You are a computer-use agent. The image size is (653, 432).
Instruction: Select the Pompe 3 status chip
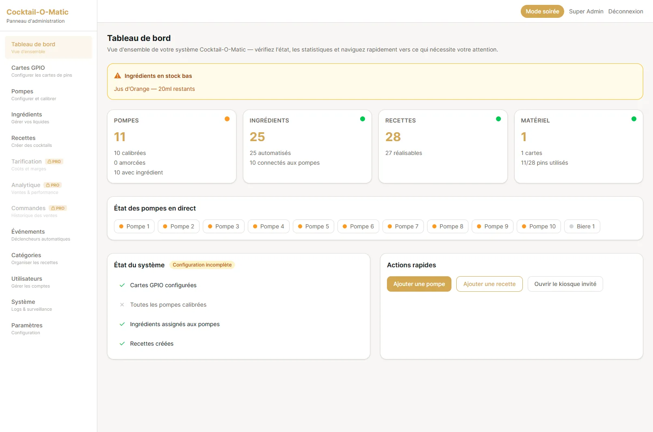coord(223,226)
